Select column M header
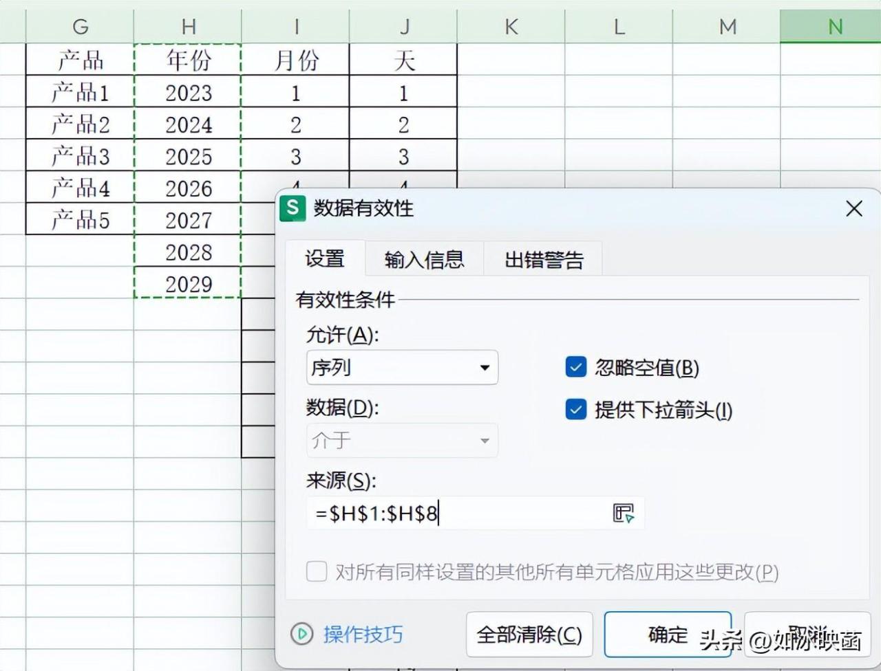 727,27
